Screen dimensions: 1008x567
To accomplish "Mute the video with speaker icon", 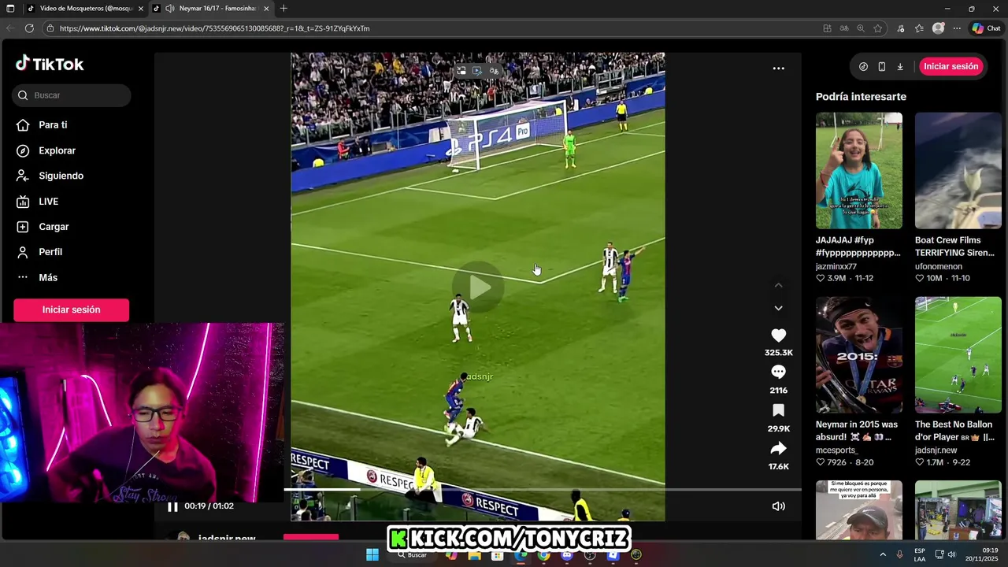I will click(778, 506).
